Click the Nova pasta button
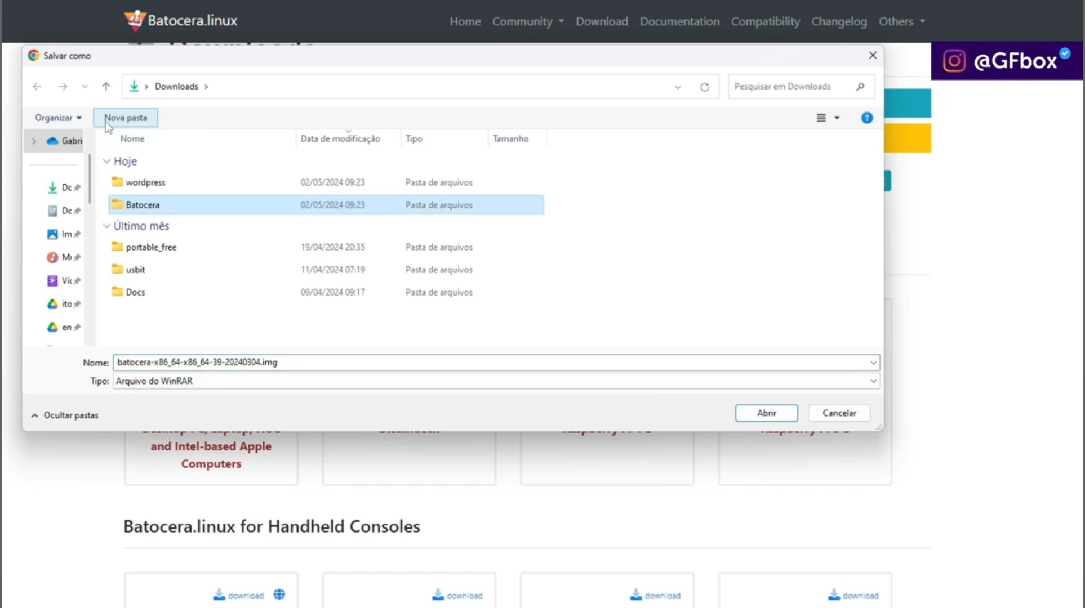This screenshot has height=608, width=1085. (126, 118)
